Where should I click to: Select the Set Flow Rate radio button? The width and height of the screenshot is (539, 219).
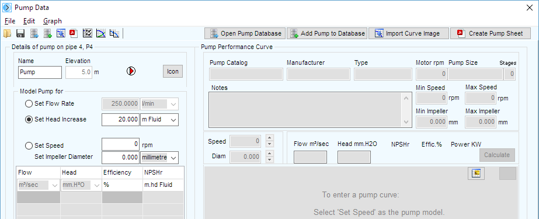(x=29, y=103)
